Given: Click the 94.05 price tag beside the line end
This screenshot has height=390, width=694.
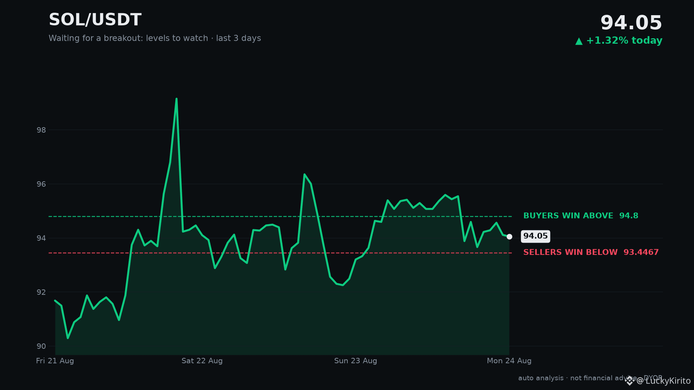Looking at the screenshot, I should coord(535,236).
